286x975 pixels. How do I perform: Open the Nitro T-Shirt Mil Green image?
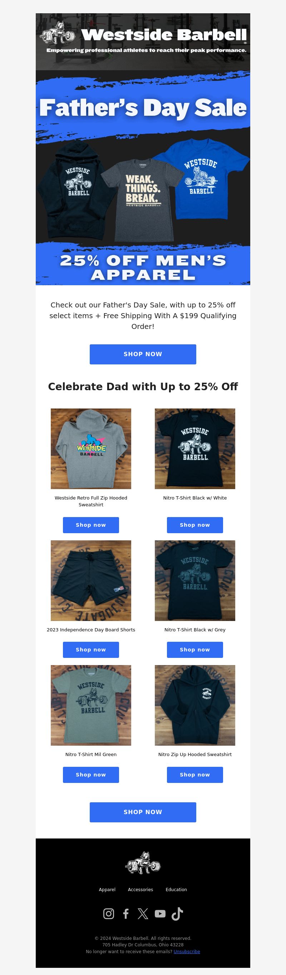pyautogui.click(x=91, y=705)
